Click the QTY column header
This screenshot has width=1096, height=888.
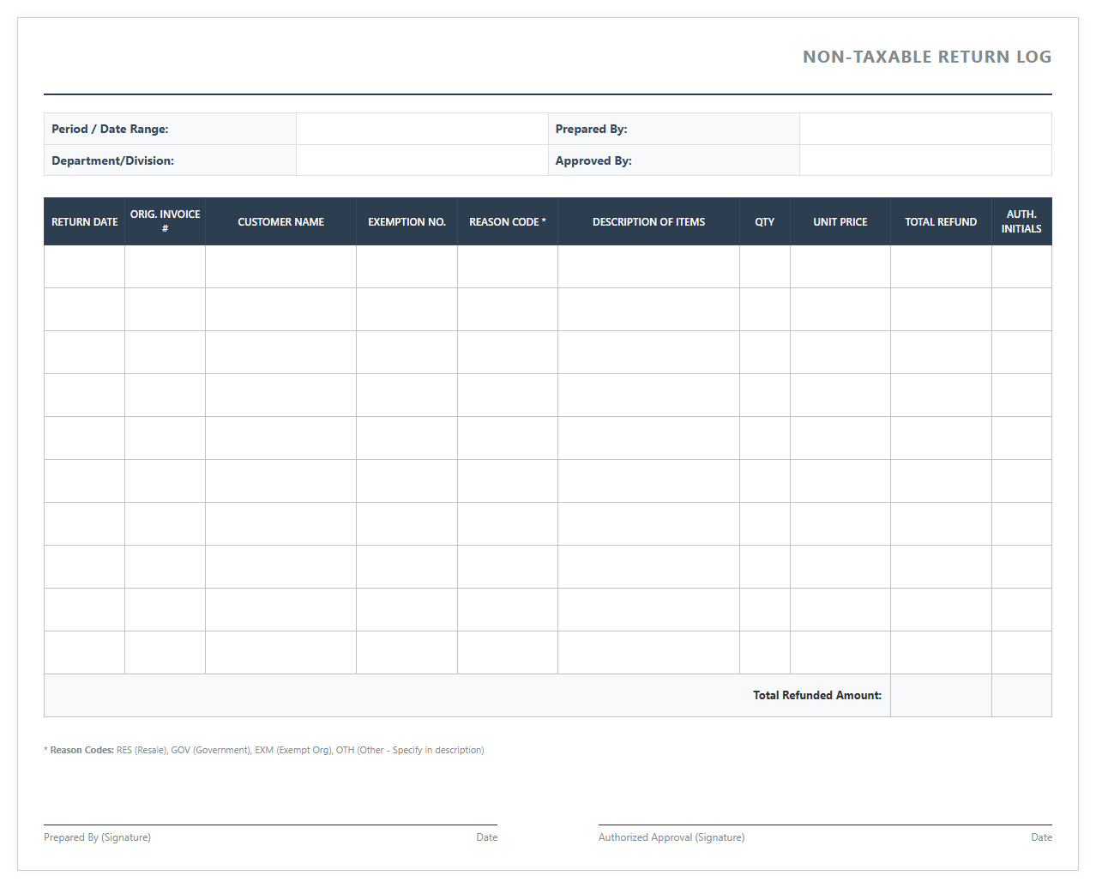point(764,221)
